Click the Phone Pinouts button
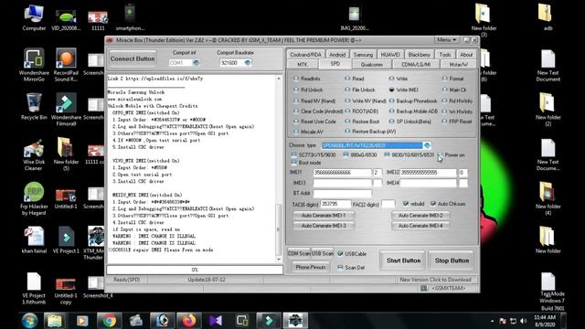Viewport: 585px width, 329px height. tap(311, 267)
